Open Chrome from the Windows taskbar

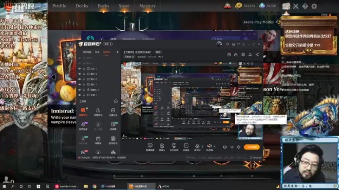[x=94, y=186]
